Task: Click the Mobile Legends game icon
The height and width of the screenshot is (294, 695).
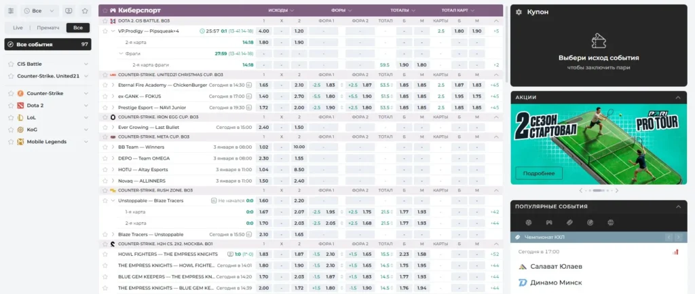Action: click(x=20, y=141)
